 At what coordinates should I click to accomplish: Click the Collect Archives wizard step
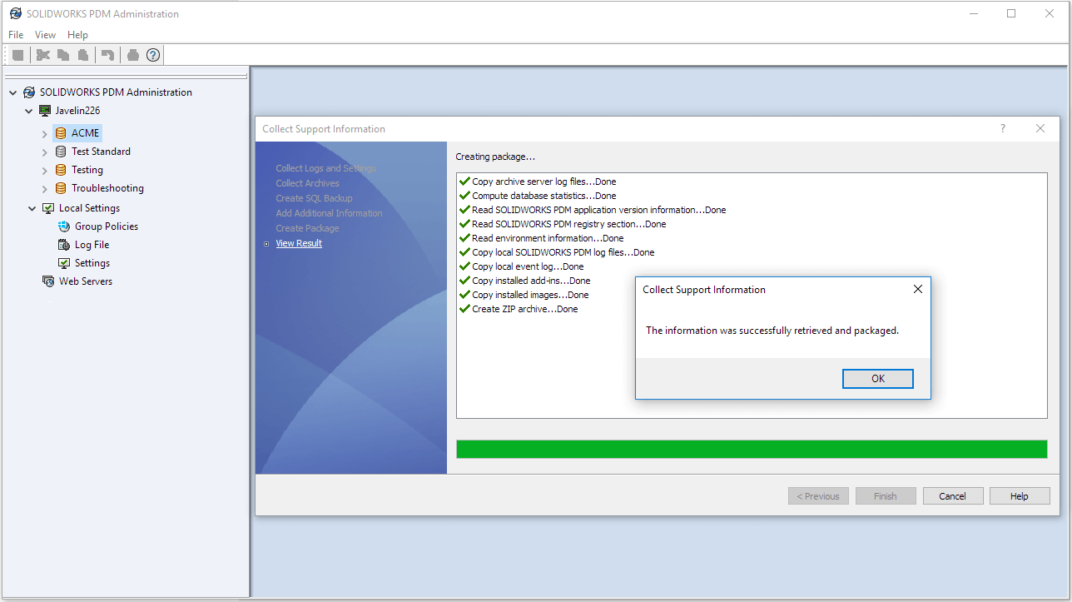pyautogui.click(x=307, y=183)
